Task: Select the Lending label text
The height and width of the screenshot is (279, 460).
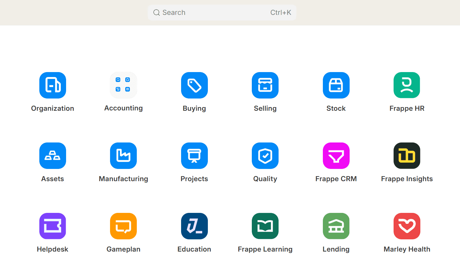Action: point(336,249)
